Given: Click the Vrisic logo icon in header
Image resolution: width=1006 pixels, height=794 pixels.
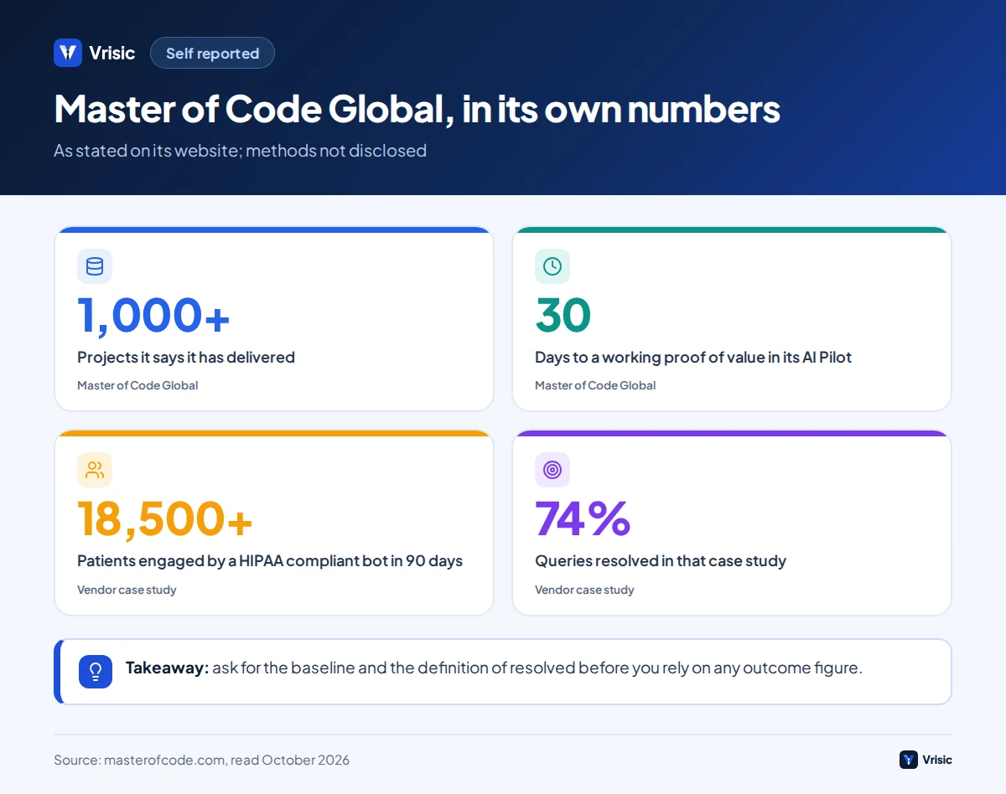Looking at the screenshot, I should 68,53.
